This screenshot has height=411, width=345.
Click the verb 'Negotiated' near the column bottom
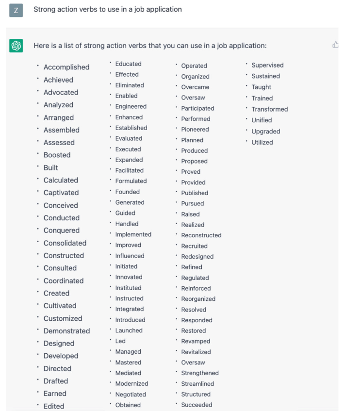point(130,395)
